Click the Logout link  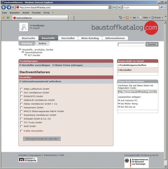coord(36,28)
